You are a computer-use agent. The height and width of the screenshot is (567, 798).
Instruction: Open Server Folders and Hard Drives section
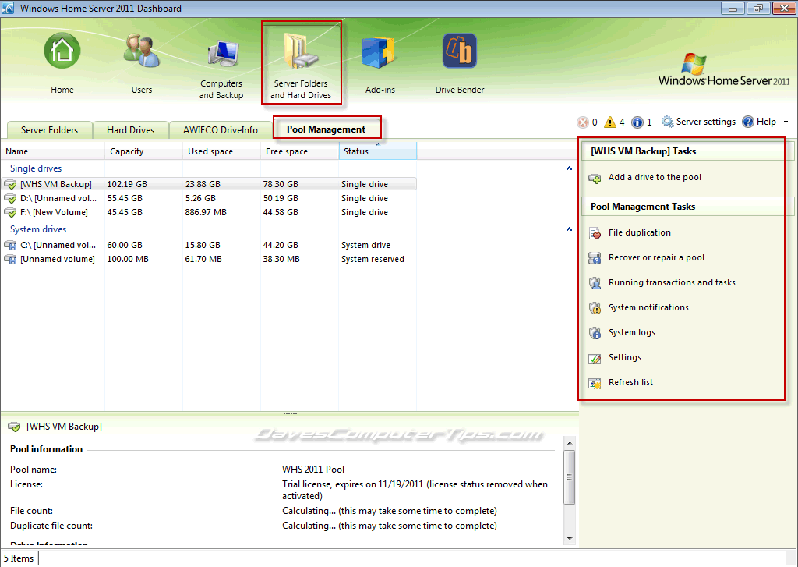301,64
